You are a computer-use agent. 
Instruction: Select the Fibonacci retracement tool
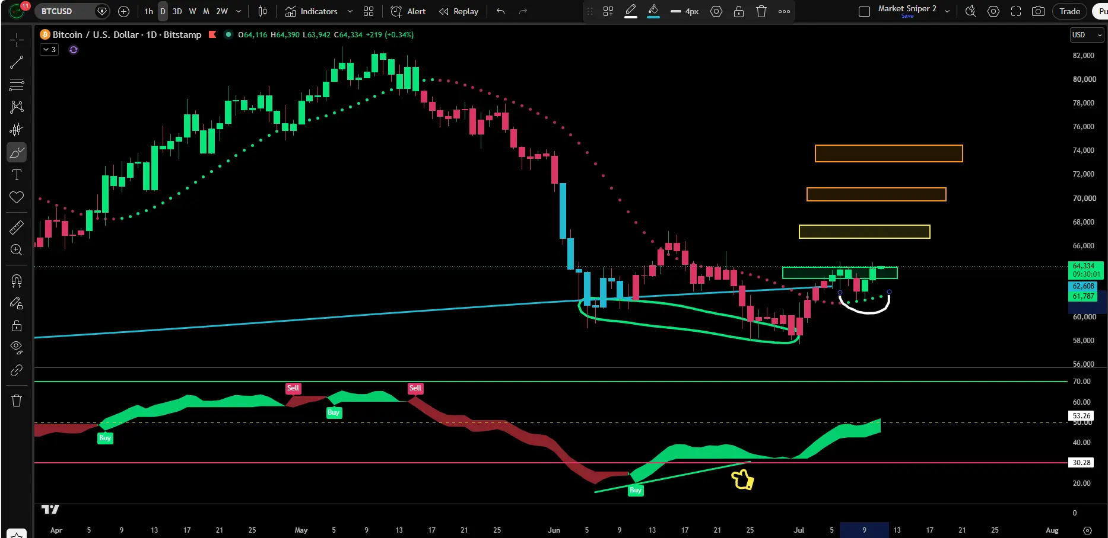[17, 85]
